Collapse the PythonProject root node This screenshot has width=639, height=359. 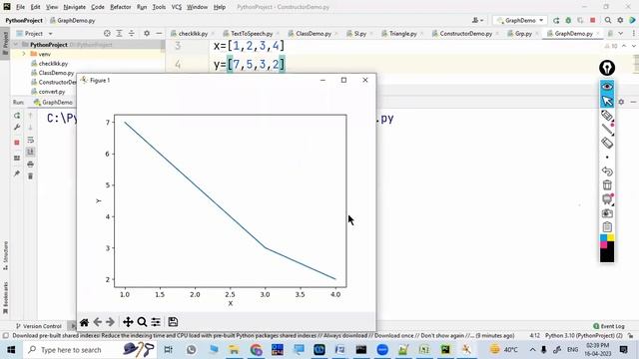16,44
